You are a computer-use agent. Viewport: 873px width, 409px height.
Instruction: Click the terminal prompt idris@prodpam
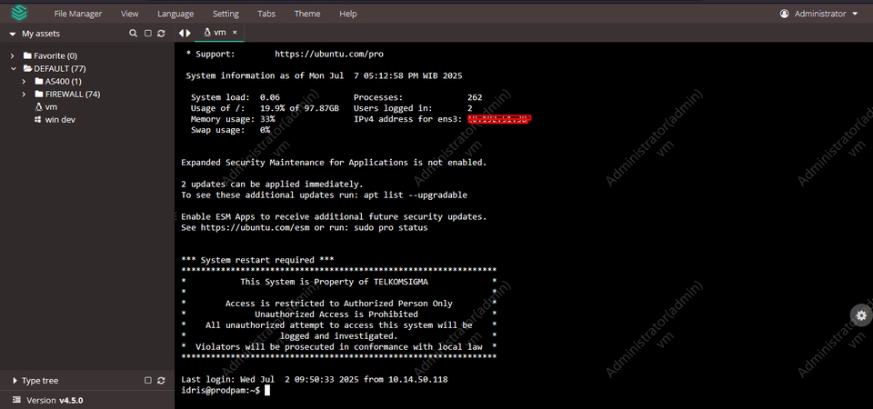point(220,390)
